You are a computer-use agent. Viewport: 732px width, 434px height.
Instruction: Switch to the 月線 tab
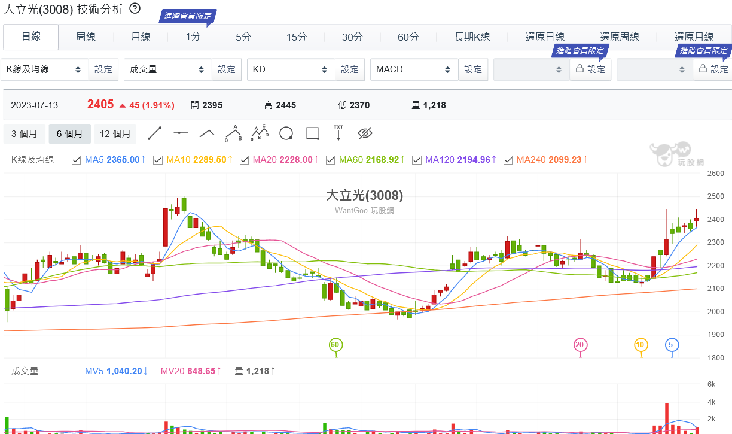click(141, 37)
